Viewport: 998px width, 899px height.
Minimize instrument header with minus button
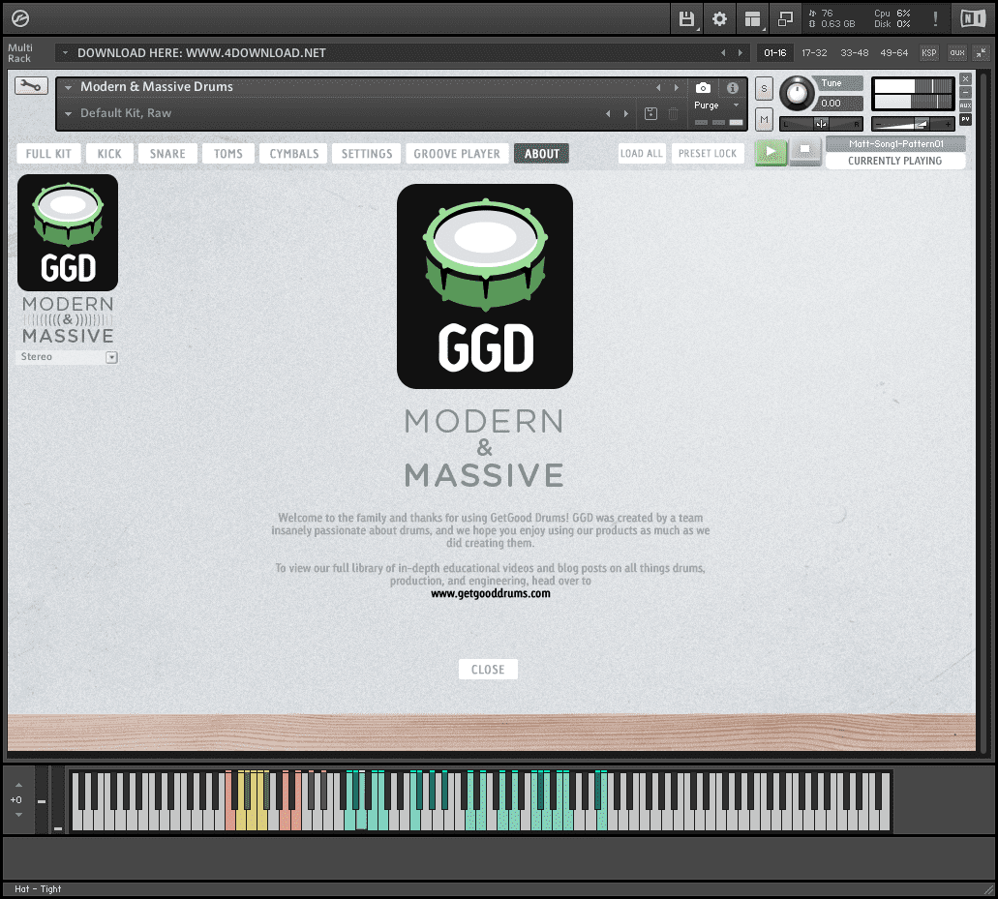coord(965,92)
